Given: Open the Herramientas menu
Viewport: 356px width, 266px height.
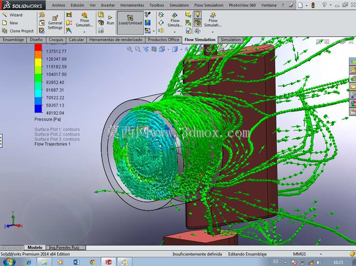Looking at the screenshot, I should tap(132, 5).
